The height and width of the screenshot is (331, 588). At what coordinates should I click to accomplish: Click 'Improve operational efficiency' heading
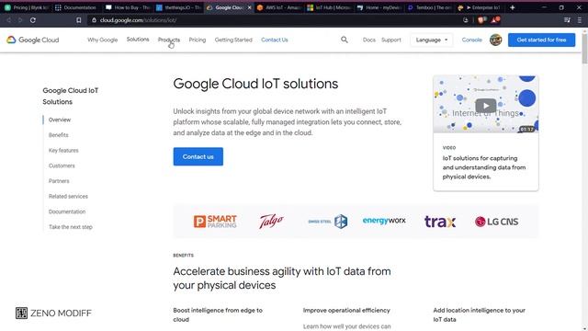346,311
